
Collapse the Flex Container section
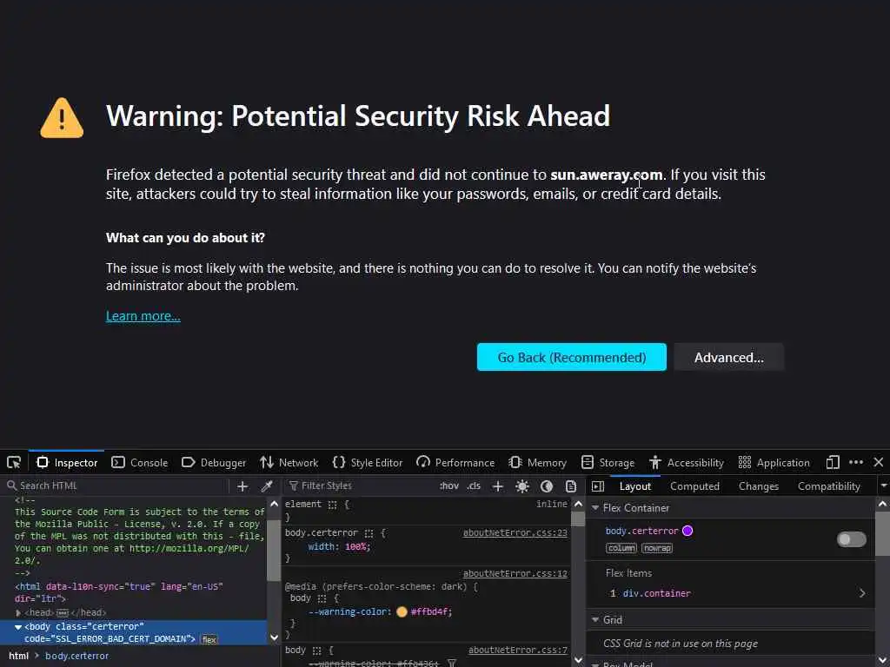coord(595,507)
